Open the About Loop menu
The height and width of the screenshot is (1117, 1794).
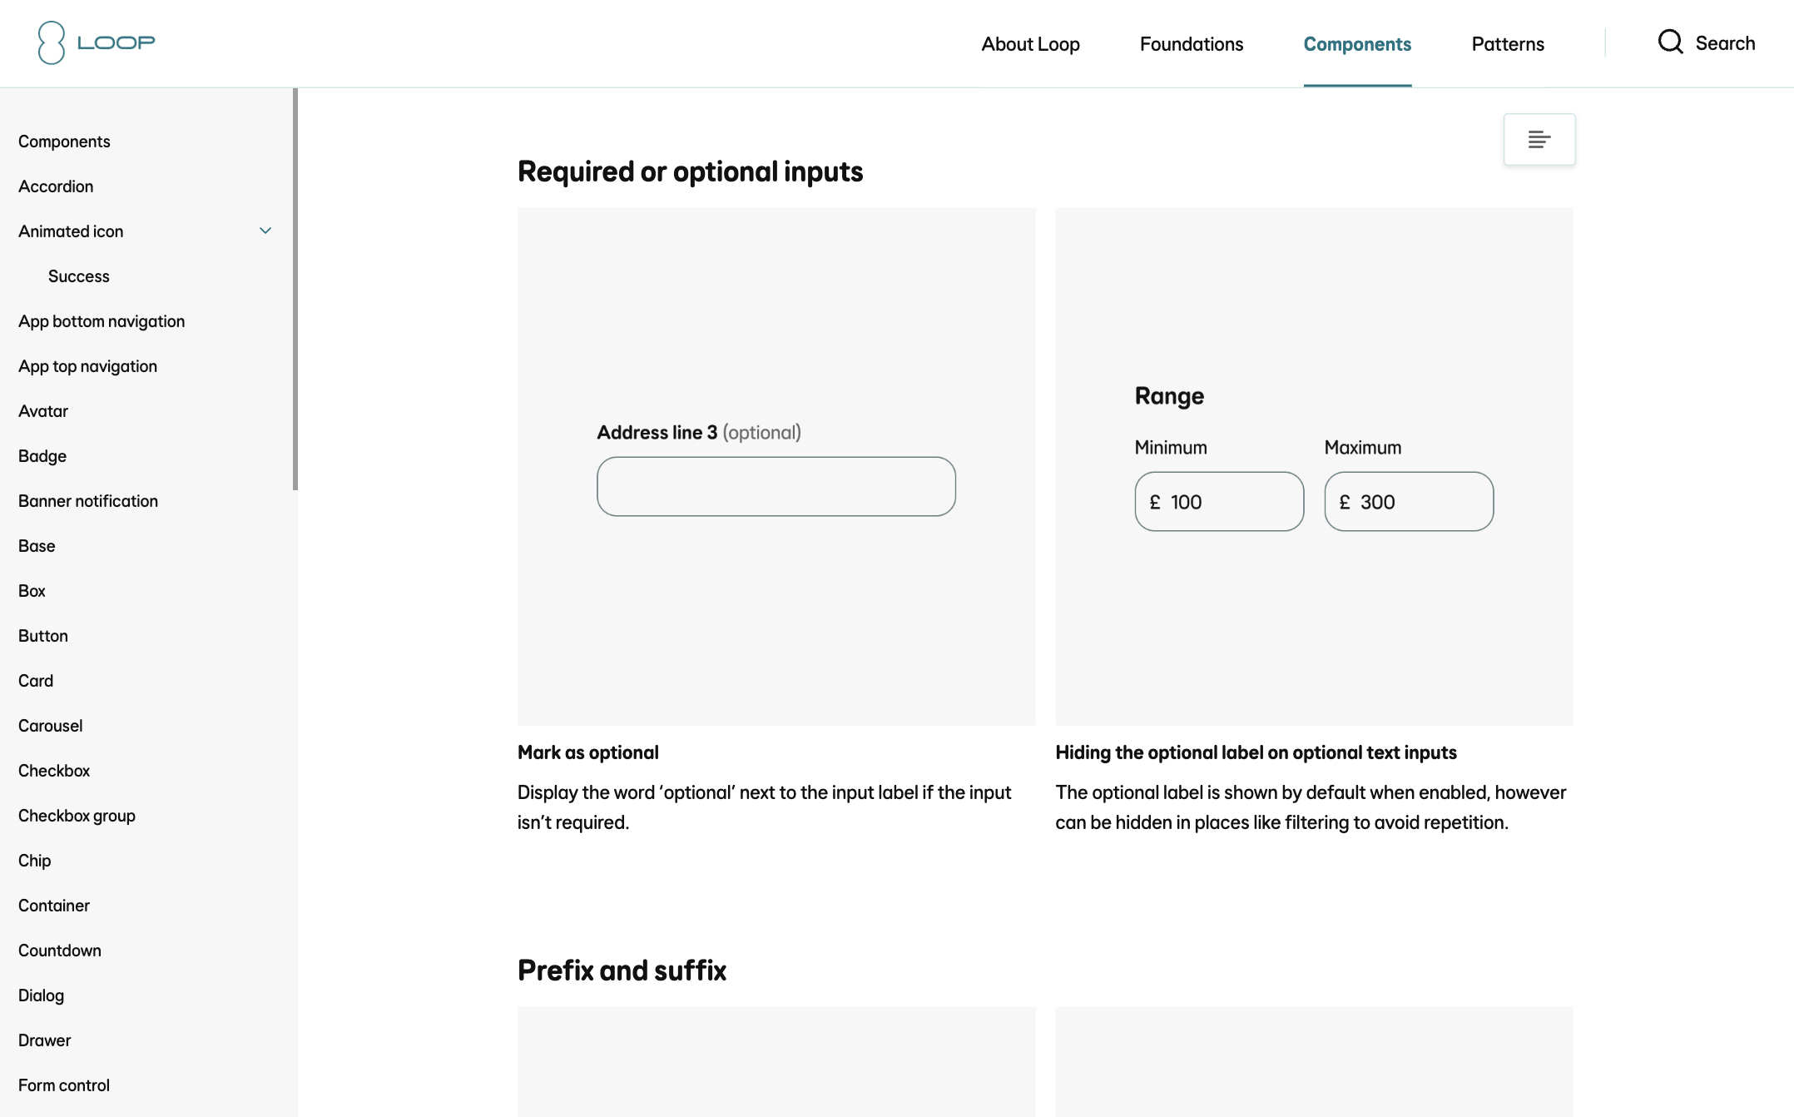pos(1030,44)
